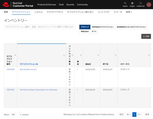
Task: Click Beta Access end date 2024/12/07
Action: 108,69
